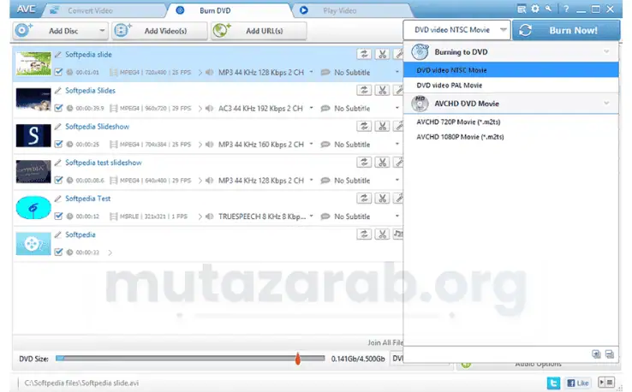The height and width of the screenshot is (392, 632).
Task: Select DVD video NTSC Movie in list
Action: pos(510,69)
